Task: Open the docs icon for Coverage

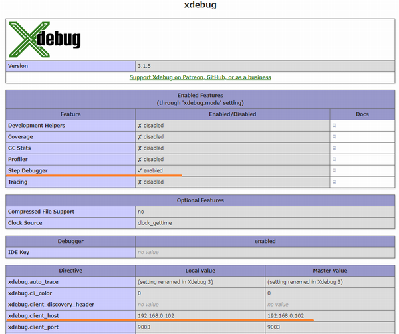Action: pos(334,136)
